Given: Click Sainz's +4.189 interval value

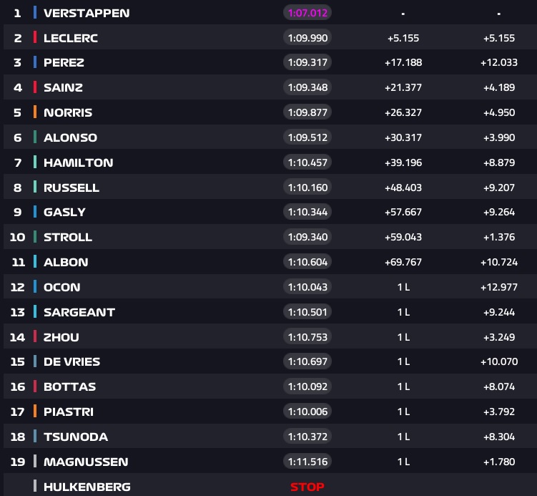Looking at the screenshot, I should pos(498,87).
